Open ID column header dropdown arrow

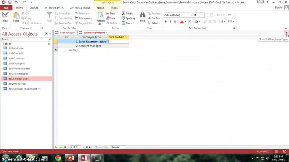pos(76,37)
